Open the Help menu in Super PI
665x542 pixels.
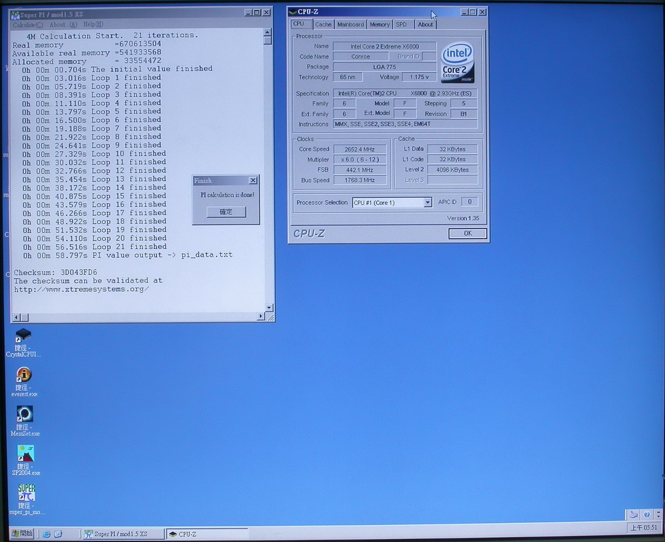[x=93, y=24]
